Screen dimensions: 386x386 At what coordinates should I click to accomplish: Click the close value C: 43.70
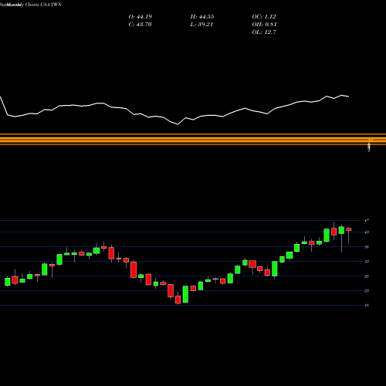coord(140,25)
